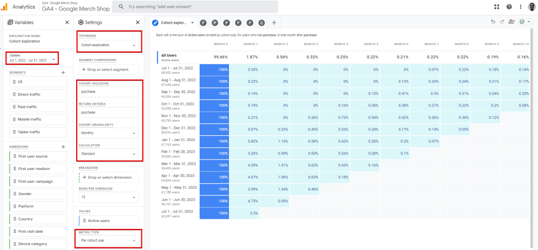Open the Rows per dimension dropdown
Image resolution: width=538 pixels, height=250 pixels.
pos(108,197)
